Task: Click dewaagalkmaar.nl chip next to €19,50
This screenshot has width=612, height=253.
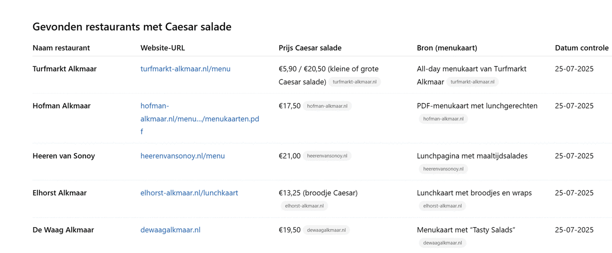Action: pyautogui.click(x=326, y=230)
